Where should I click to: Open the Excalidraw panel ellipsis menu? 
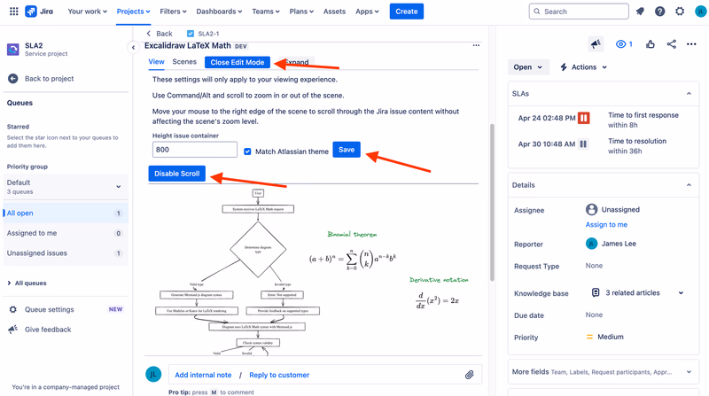tap(476, 45)
